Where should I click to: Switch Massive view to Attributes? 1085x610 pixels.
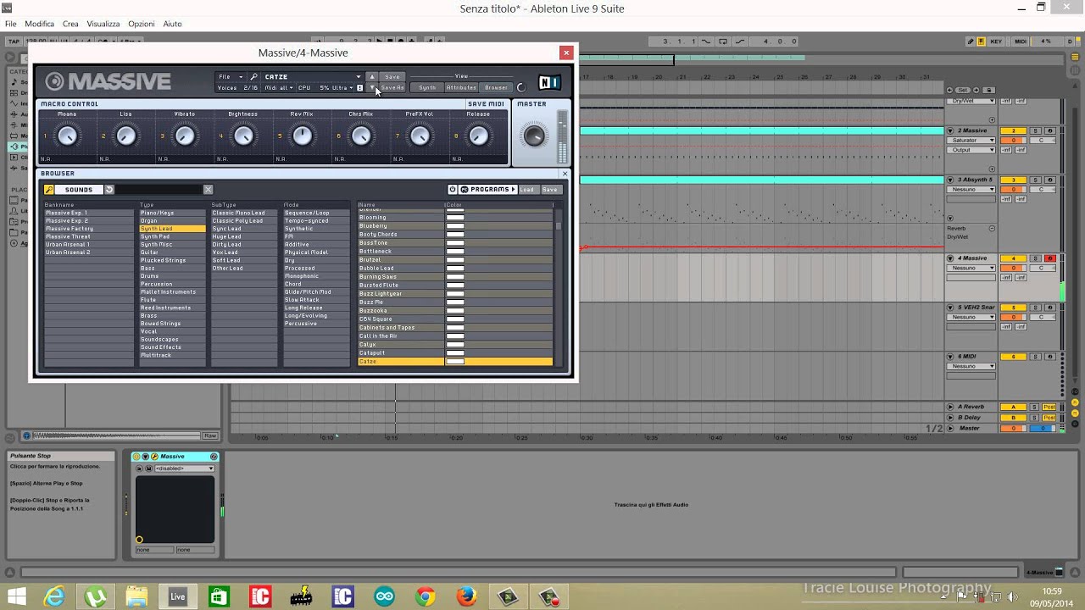coord(461,87)
